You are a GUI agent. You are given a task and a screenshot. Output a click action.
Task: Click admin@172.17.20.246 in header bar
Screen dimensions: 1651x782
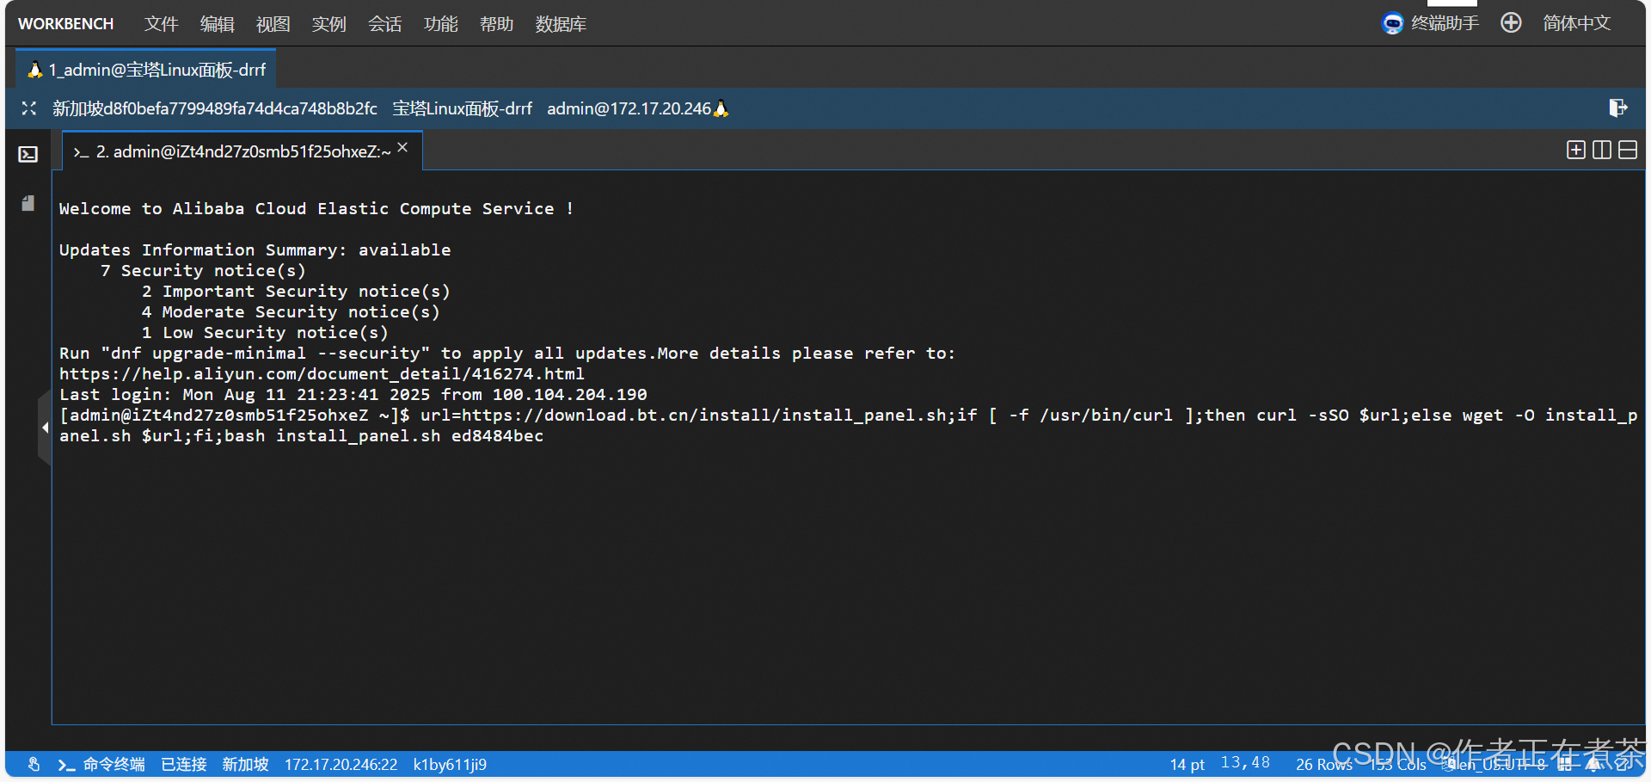pyautogui.click(x=629, y=108)
